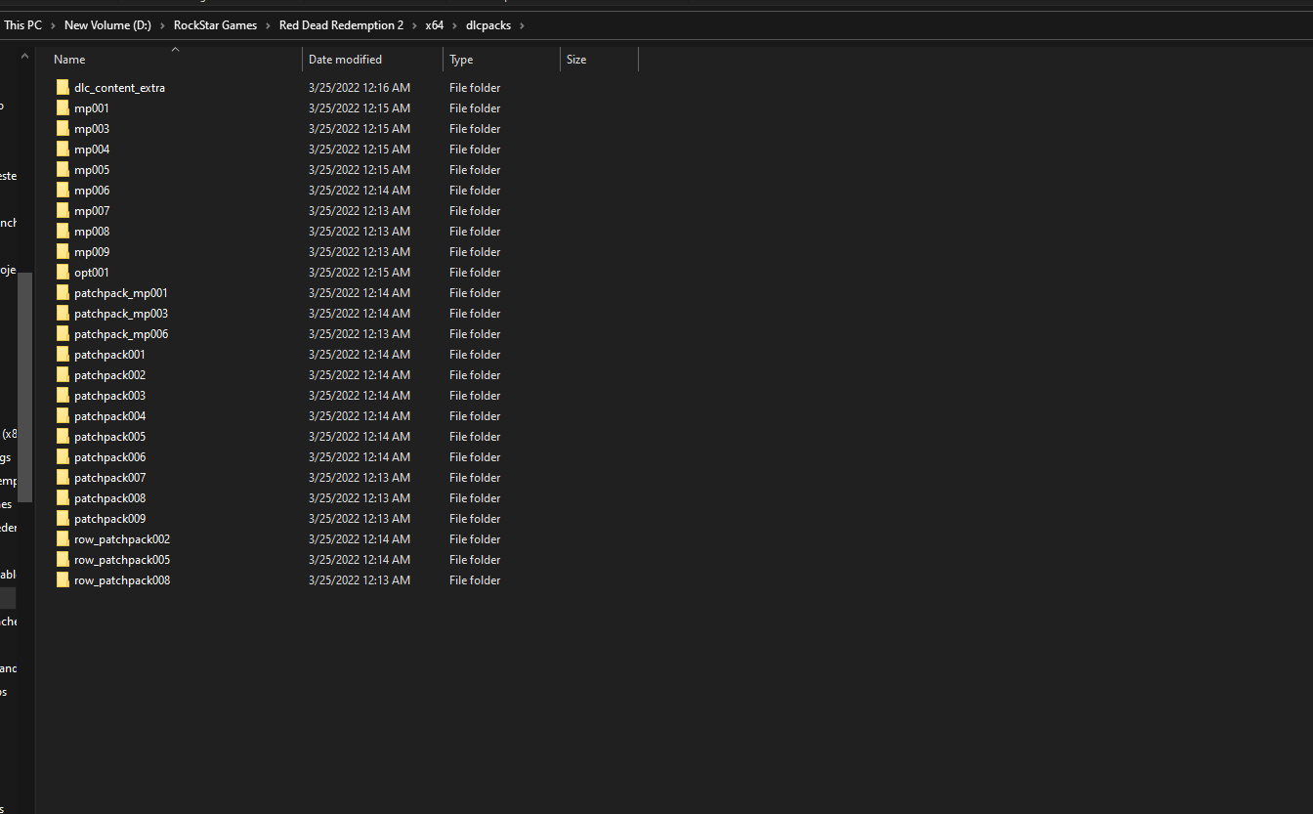The image size is (1313, 814).
Task: Click date modified of patchpack_mp006 row
Action: (360, 334)
